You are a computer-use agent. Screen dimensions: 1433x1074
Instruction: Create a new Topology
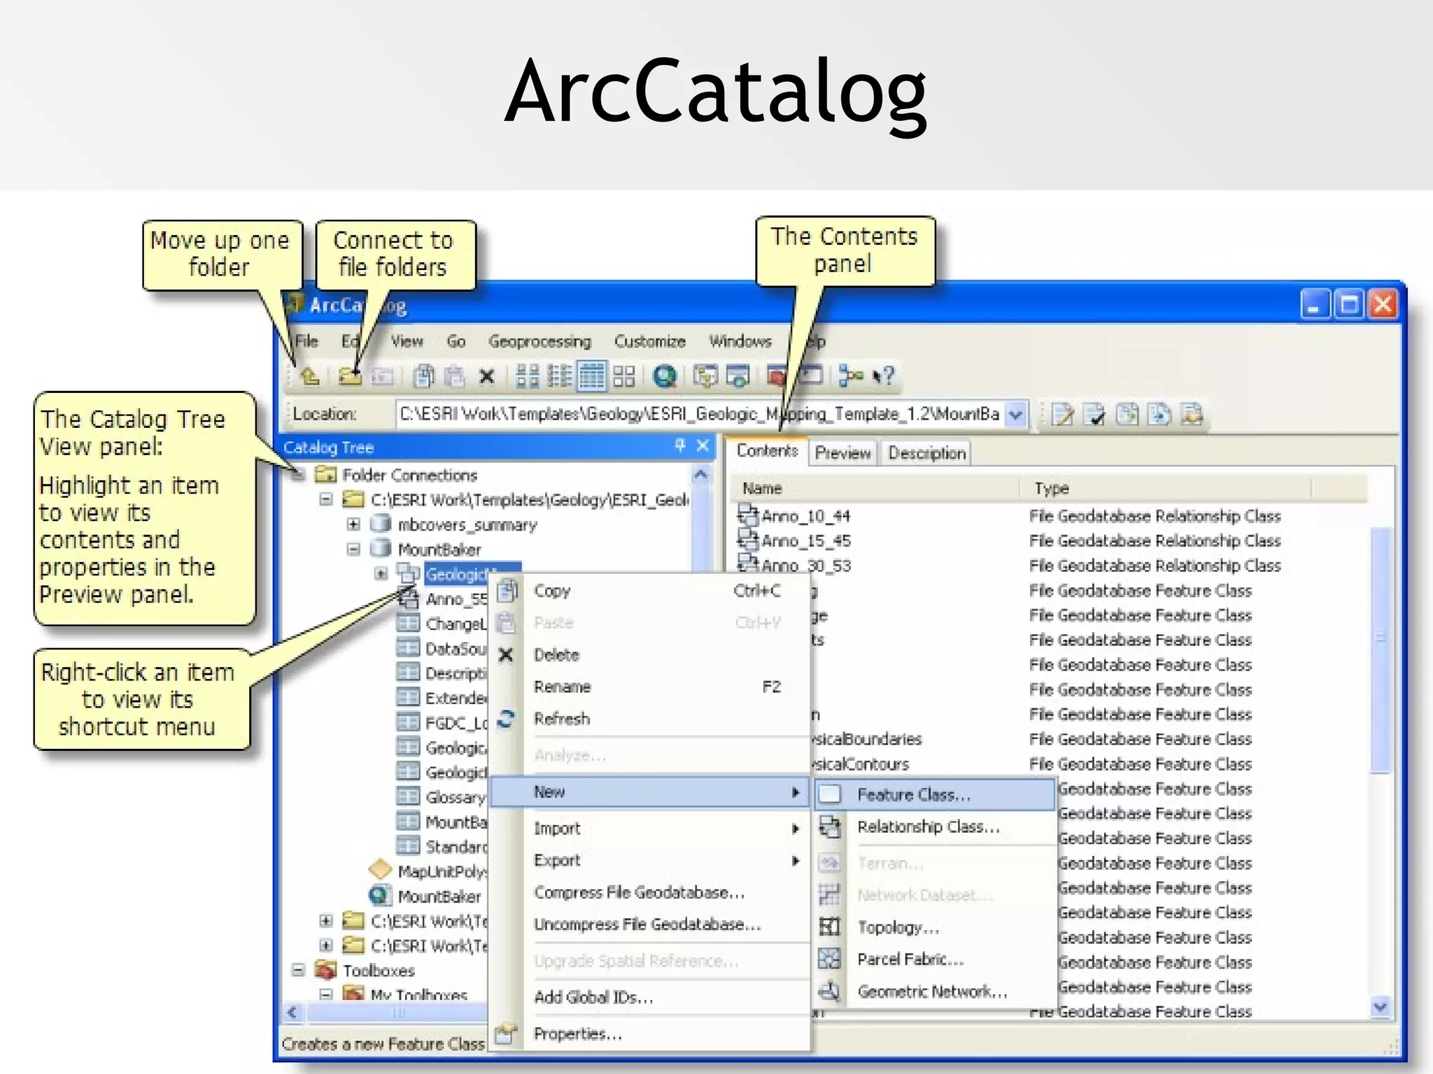[x=936, y=927]
